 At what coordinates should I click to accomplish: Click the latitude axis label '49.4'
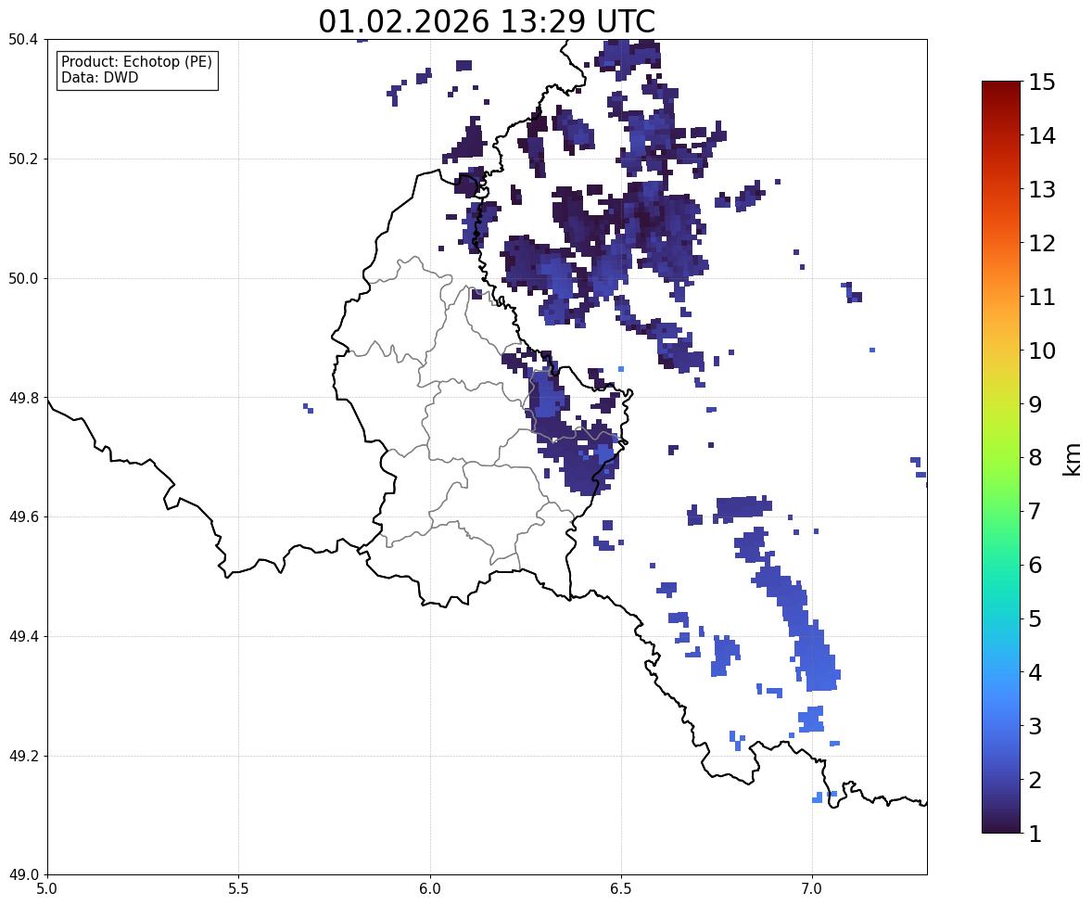point(23,637)
